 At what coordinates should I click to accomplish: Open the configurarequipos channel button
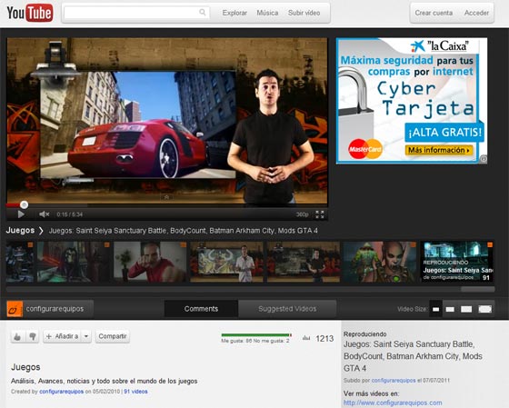(x=50, y=309)
